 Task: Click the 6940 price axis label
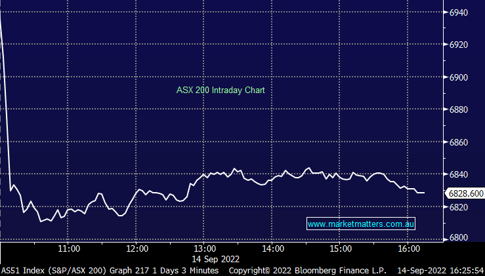pyautogui.click(x=465, y=13)
